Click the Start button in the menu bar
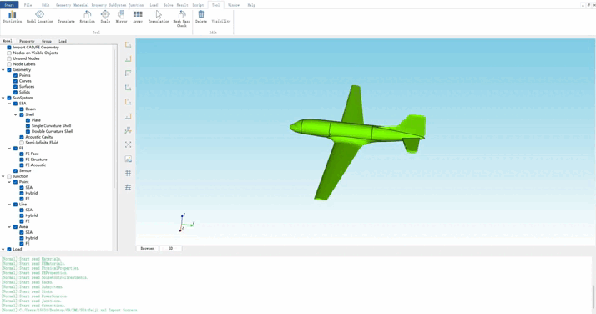Viewport: 596px width, 314px height. 9,5
